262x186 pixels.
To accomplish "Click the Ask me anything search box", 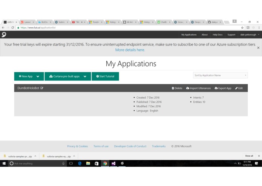I will (x=37, y=163).
